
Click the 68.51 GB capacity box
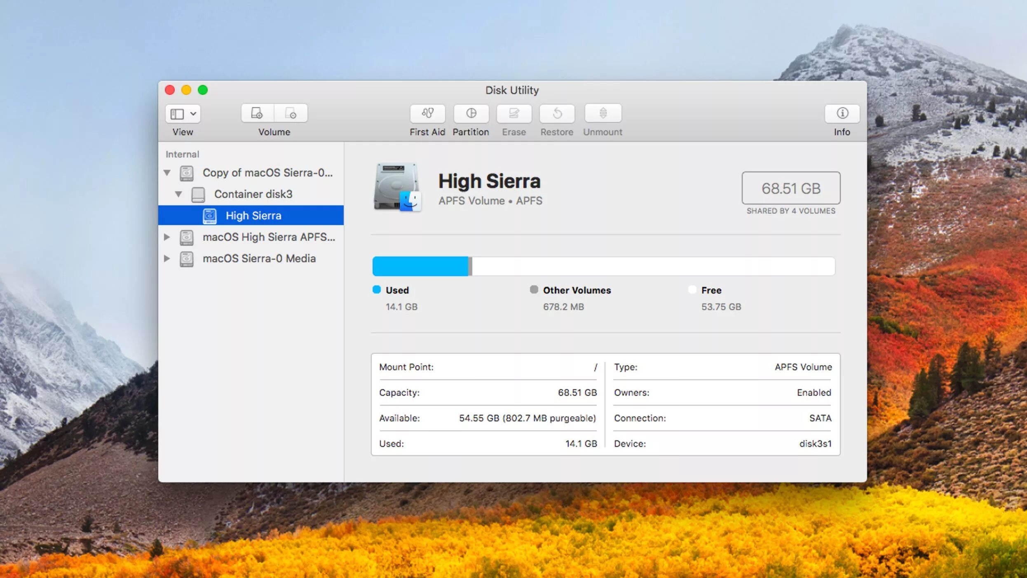point(790,188)
